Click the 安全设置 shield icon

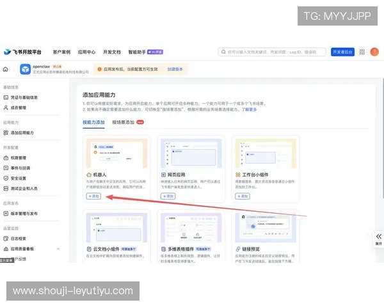click(6, 178)
